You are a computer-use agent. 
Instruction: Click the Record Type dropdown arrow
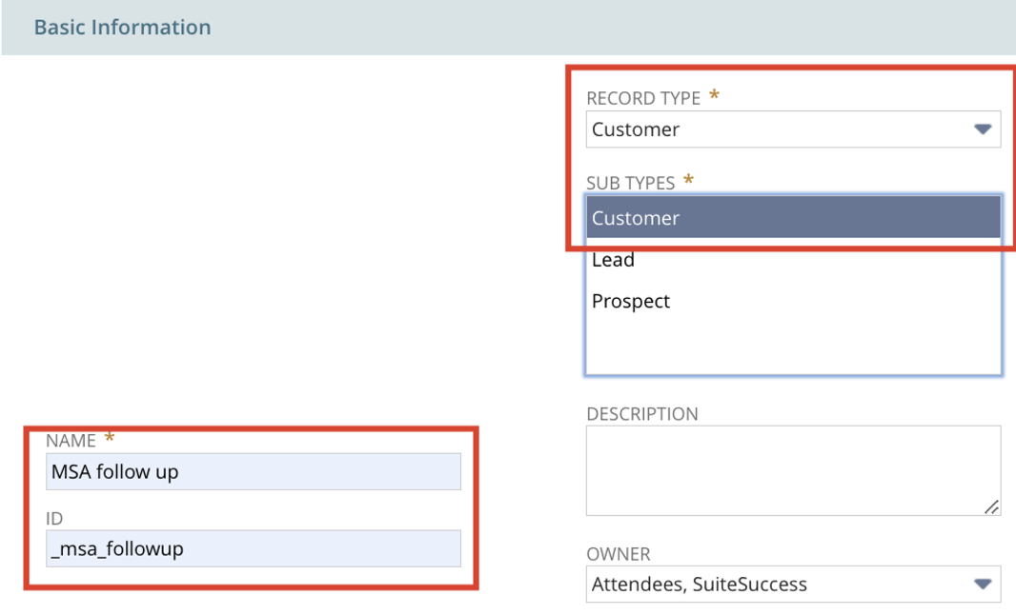coord(983,129)
